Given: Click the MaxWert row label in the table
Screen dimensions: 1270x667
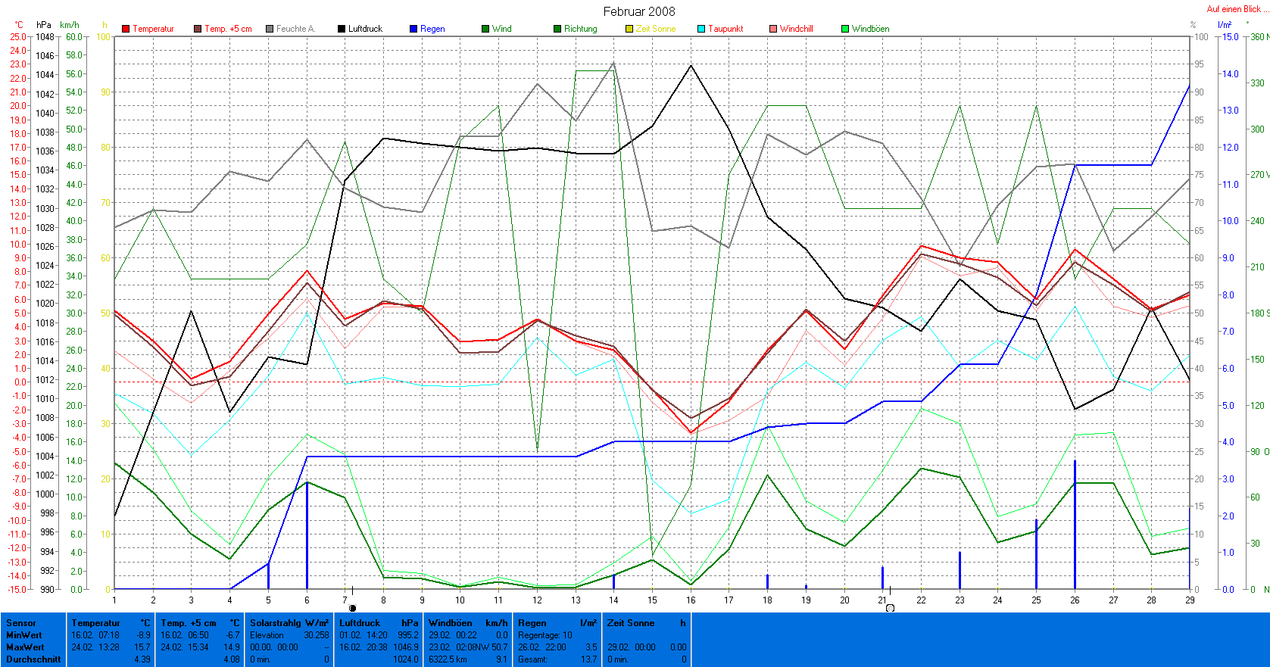Looking at the screenshot, I should click(25, 647).
